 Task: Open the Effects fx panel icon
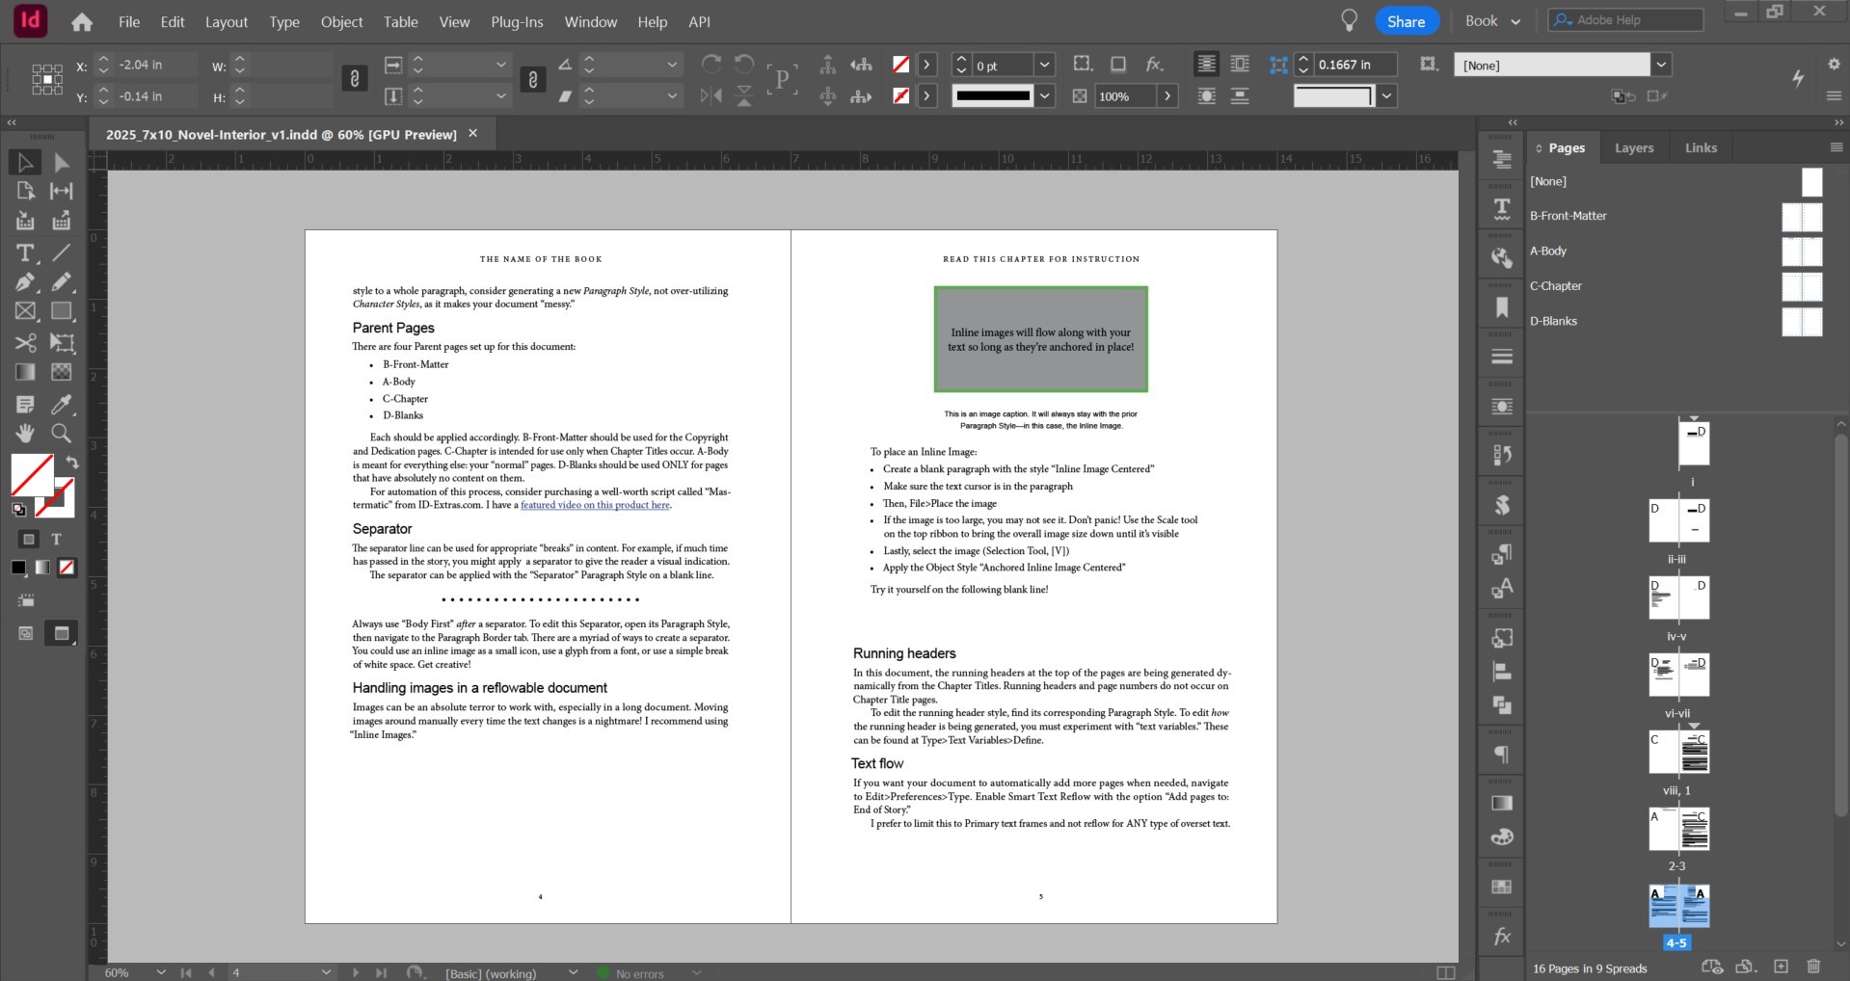coord(1502,936)
